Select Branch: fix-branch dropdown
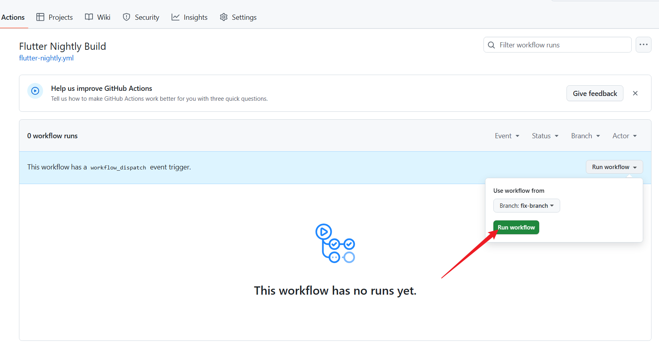The image size is (659, 346). click(x=527, y=206)
